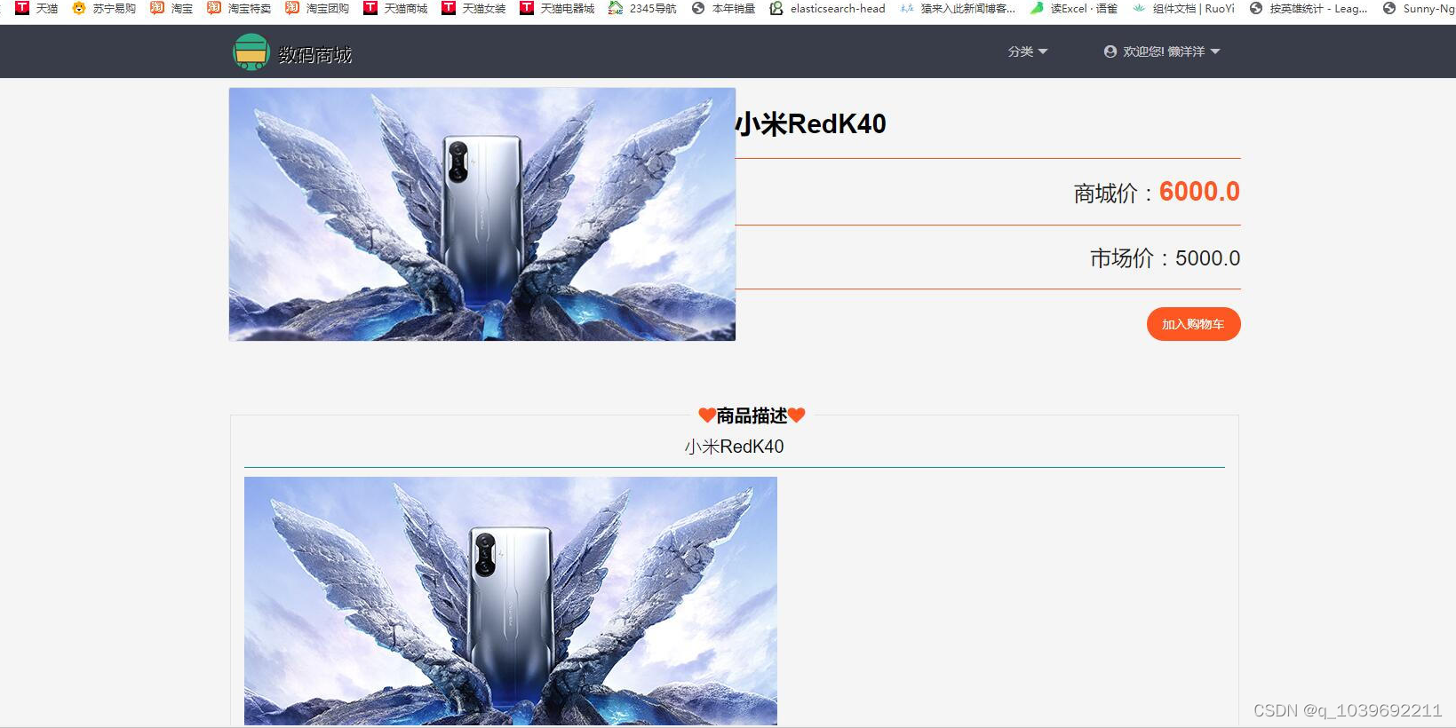Click the 数码商城 site title

point(315,55)
